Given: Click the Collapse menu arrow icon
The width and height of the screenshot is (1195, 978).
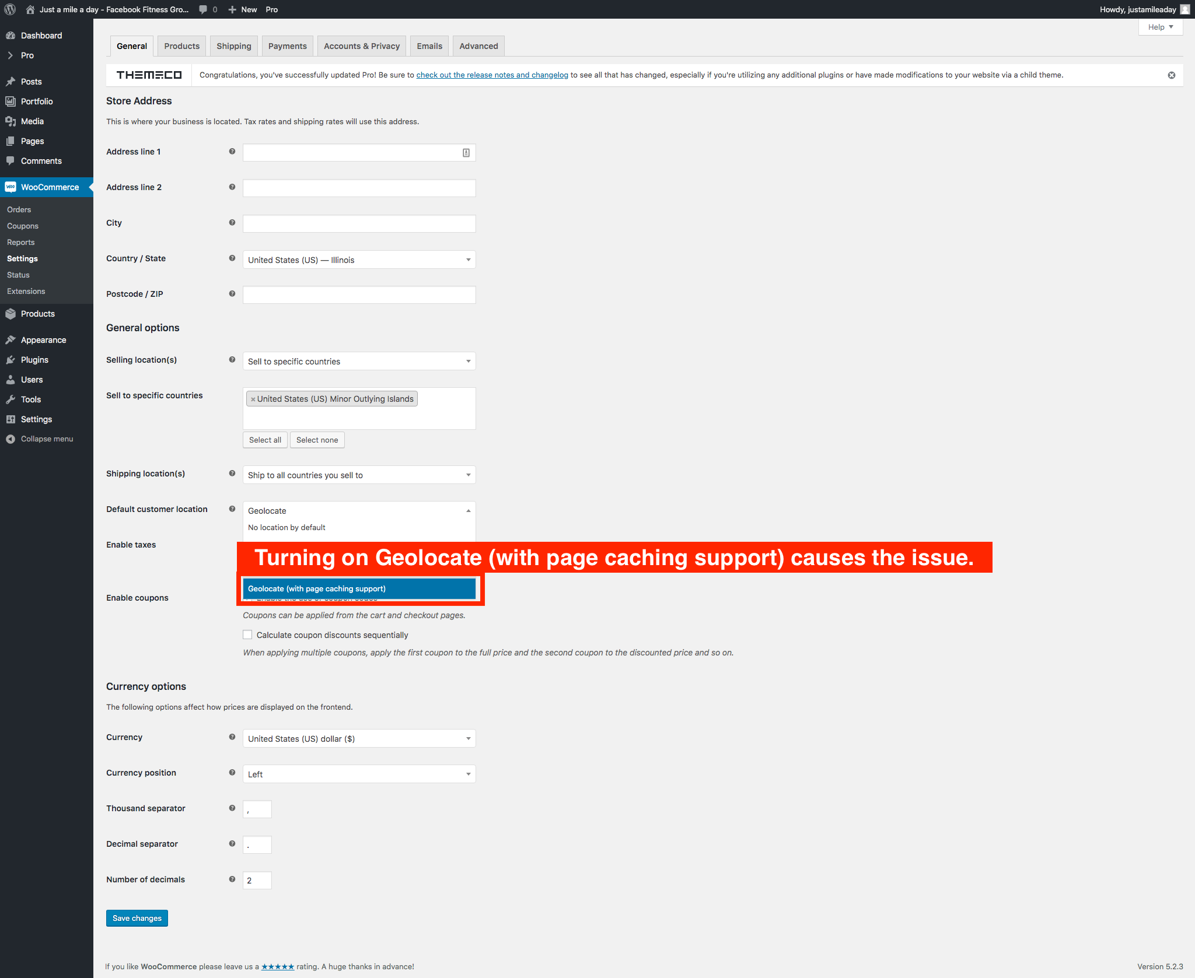Looking at the screenshot, I should click(x=11, y=439).
